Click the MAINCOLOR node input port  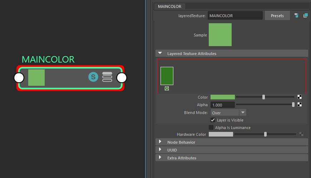click(19, 78)
